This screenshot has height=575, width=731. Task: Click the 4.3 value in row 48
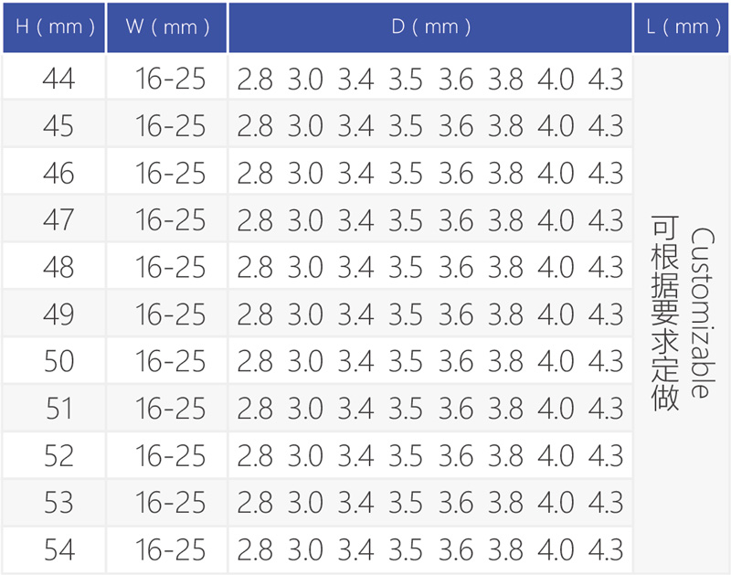[x=605, y=268]
